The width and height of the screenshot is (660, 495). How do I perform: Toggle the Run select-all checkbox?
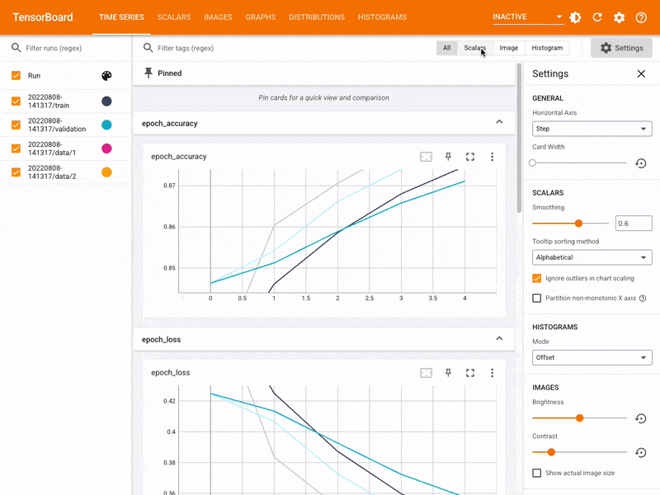tap(16, 76)
